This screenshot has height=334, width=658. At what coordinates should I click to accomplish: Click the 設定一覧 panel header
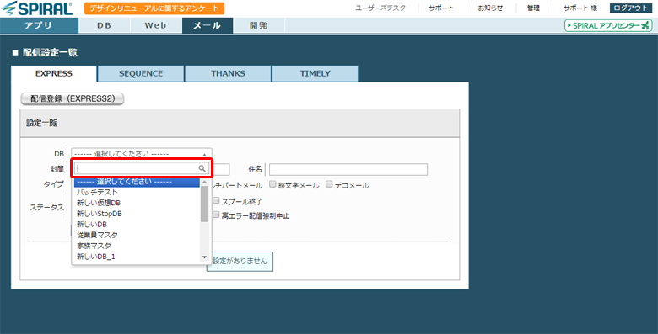[x=240, y=123]
